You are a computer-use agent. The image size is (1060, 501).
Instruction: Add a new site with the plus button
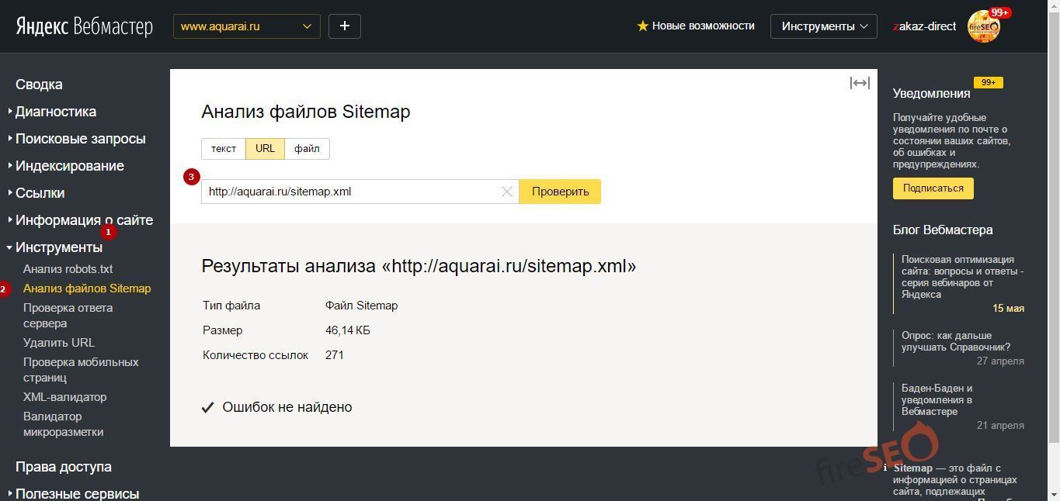click(x=344, y=26)
